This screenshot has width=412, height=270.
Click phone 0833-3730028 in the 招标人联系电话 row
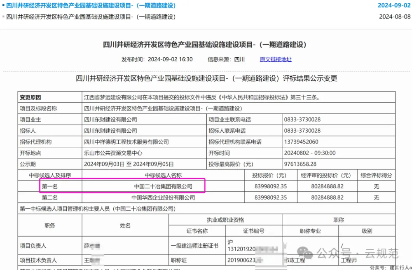point(302,131)
